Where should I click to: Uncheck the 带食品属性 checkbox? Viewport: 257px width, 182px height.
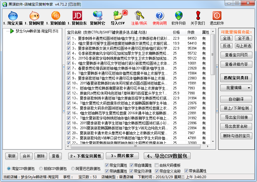click(186, 171)
